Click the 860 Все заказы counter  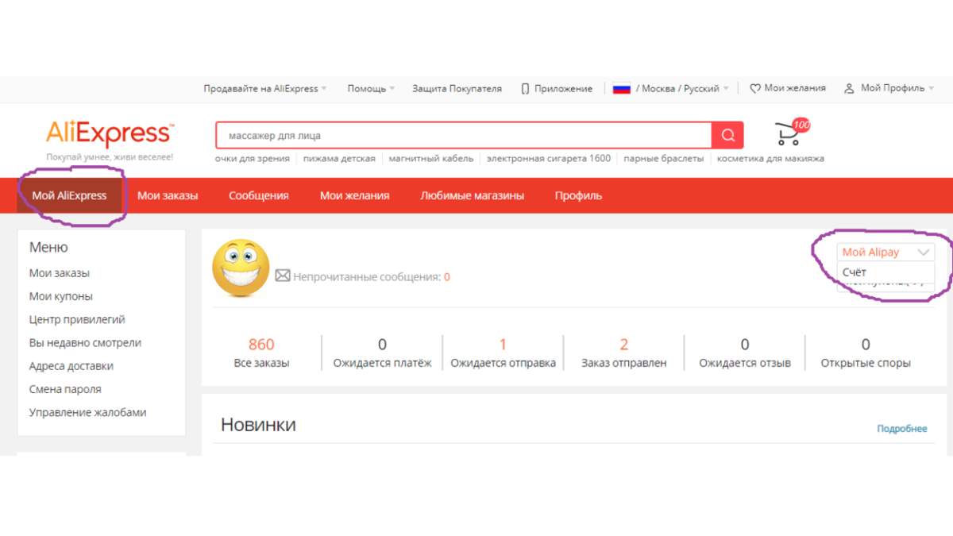pyautogui.click(x=261, y=353)
